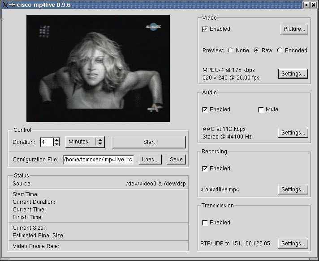
Task: Open the X window menu icon in title bar
Action: pos(4,4)
